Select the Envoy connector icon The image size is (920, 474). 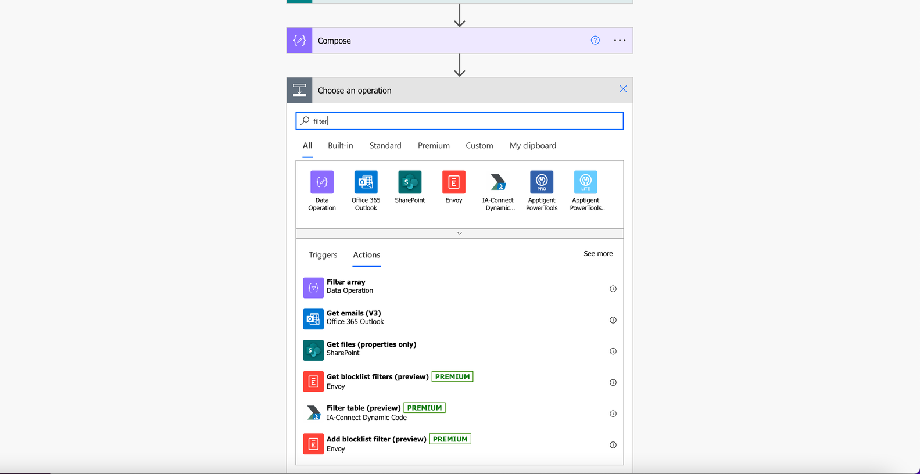tap(454, 182)
